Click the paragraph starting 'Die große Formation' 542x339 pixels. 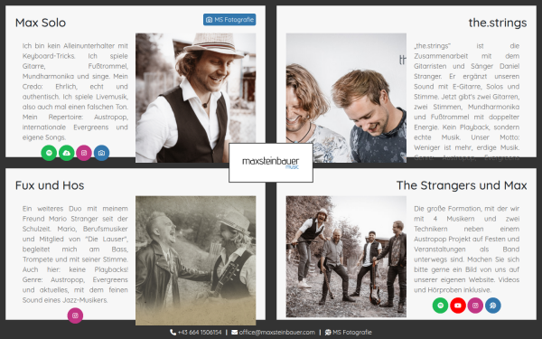pyautogui.click(x=467, y=250)
